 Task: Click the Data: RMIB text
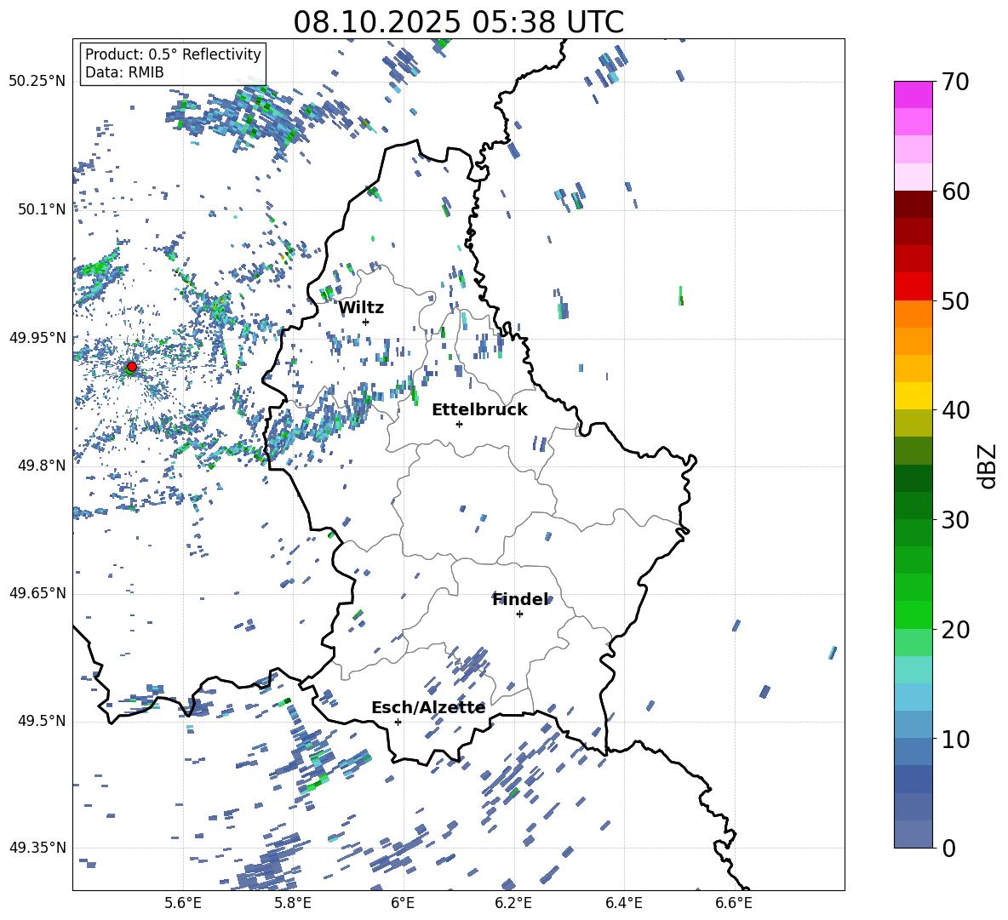[124, 72]
